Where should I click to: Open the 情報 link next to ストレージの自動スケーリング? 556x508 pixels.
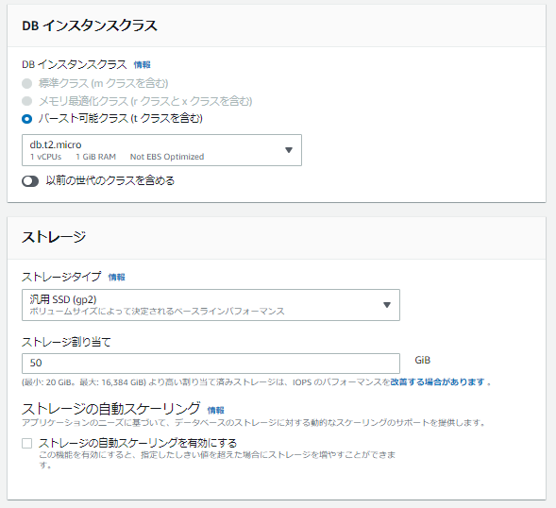(x=215, y=410)
